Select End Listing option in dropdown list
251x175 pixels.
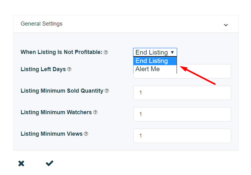point(155,61)
